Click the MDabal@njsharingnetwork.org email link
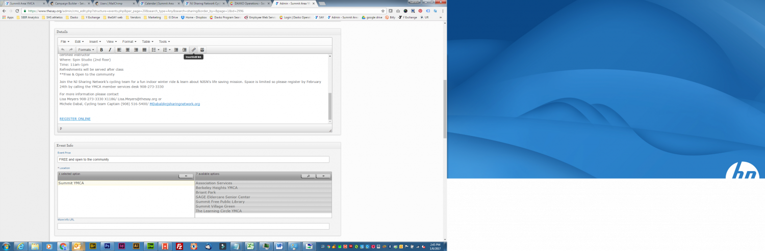The height and width of the screenshot is (251, 765). pos(174,104)
